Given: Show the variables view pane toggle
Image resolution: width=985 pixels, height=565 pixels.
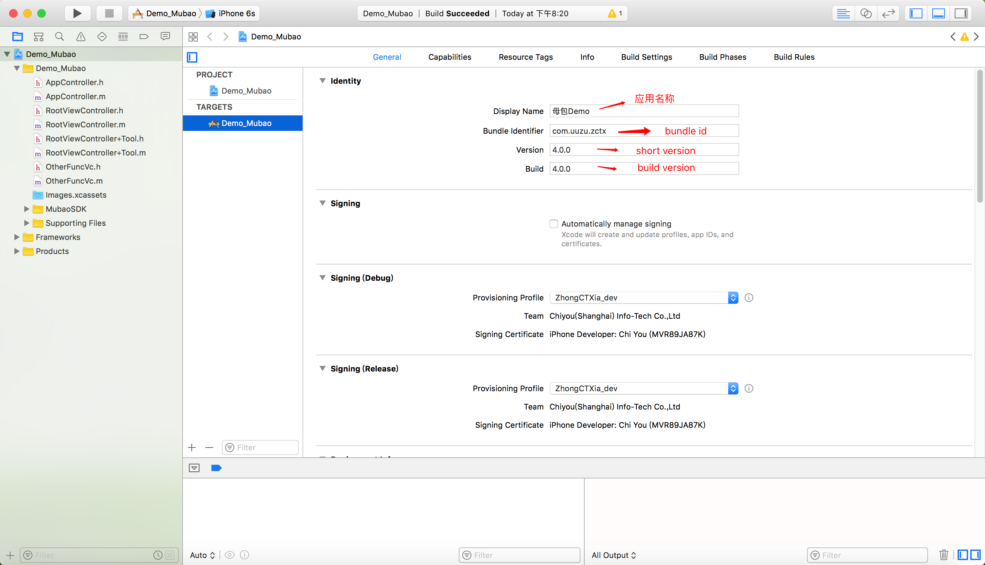Looking at the screenshot, I should point(962,555).
